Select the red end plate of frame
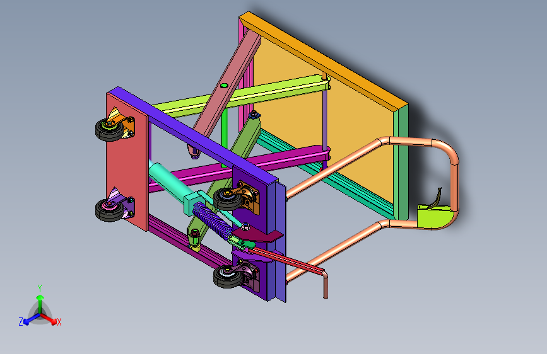The image size is (547, 354). click(127, 162)
